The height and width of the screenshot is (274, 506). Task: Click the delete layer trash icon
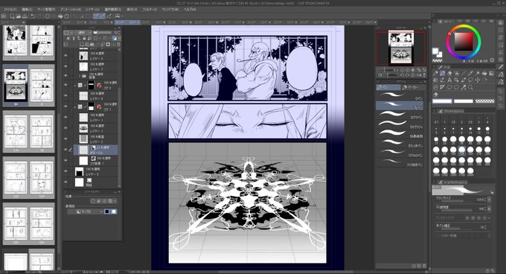click(118, 44)
